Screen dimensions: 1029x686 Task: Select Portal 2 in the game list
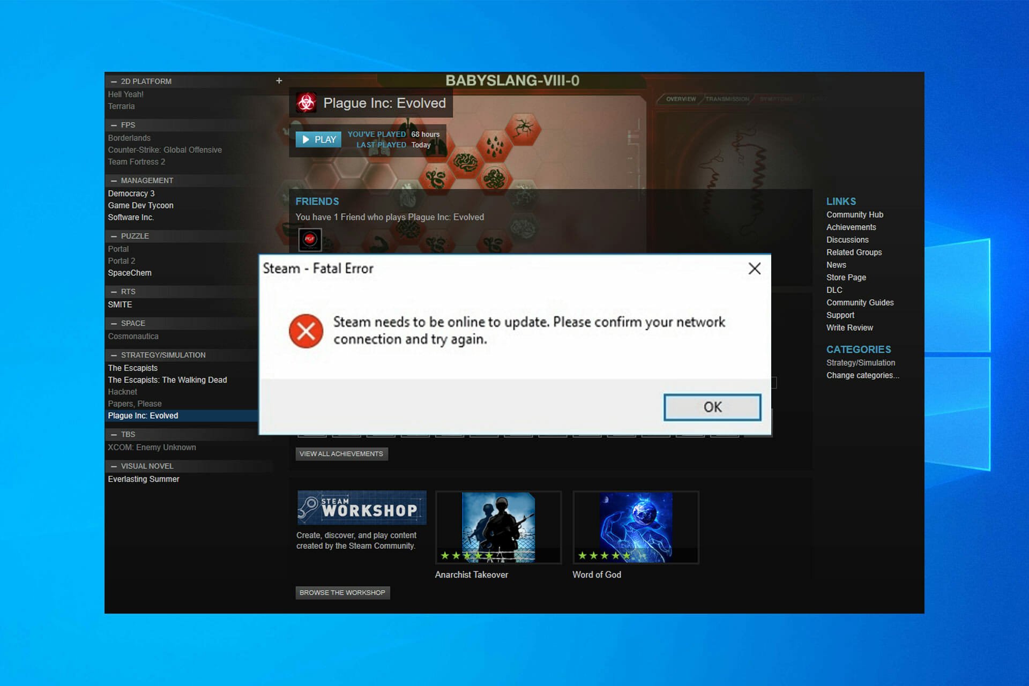click(x=122, y=261)
